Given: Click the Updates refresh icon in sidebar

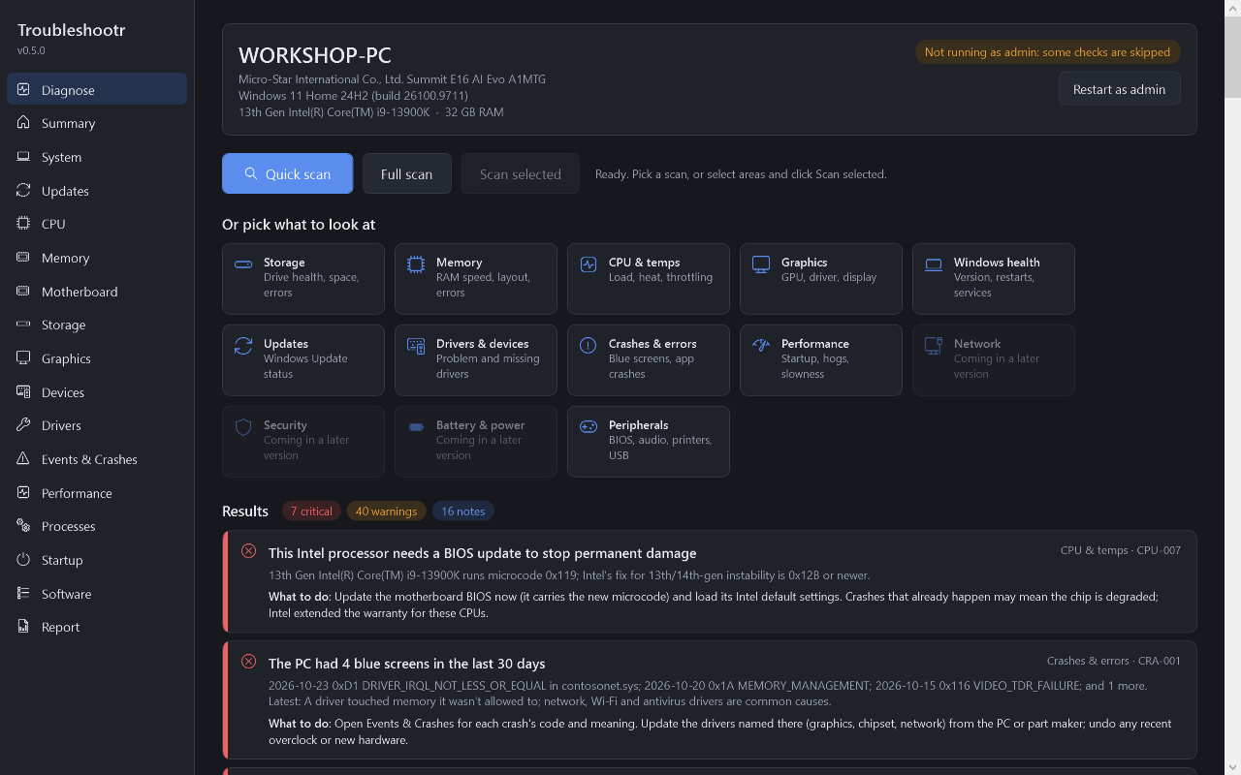Looking at the screenshot, I should (x=23, y=190).
